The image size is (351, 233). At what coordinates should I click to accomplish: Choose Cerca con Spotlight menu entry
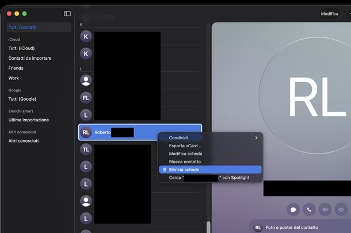point(210,178)
